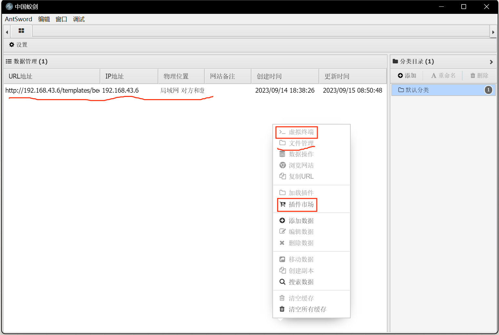Screen dimensions: 499x335
Task: Choose 创建副本 menu entry
Action: (x=311, y=271)
